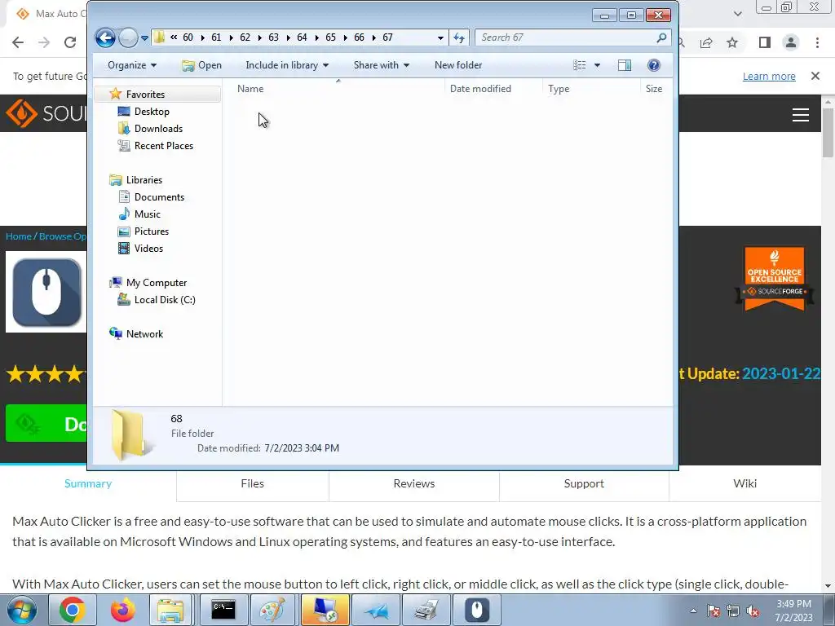Viewport: 835px width, 626px height.
Task: Bookmark the page with the star icon
Action: coord(732,42)
